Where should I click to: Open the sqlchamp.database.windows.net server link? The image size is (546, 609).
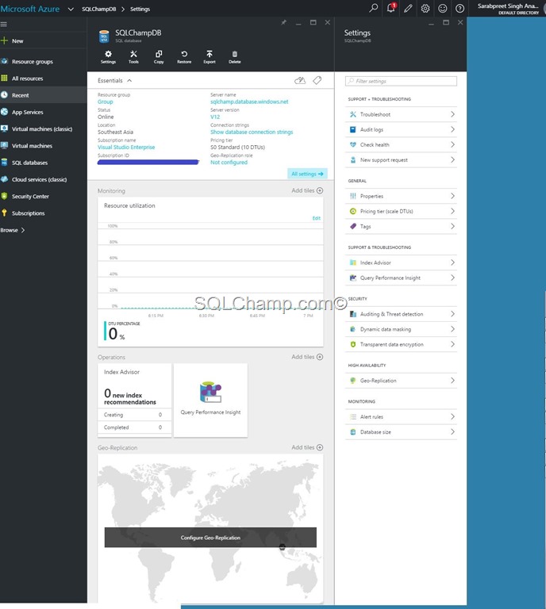pyautogui.click(x=249, y=101)
